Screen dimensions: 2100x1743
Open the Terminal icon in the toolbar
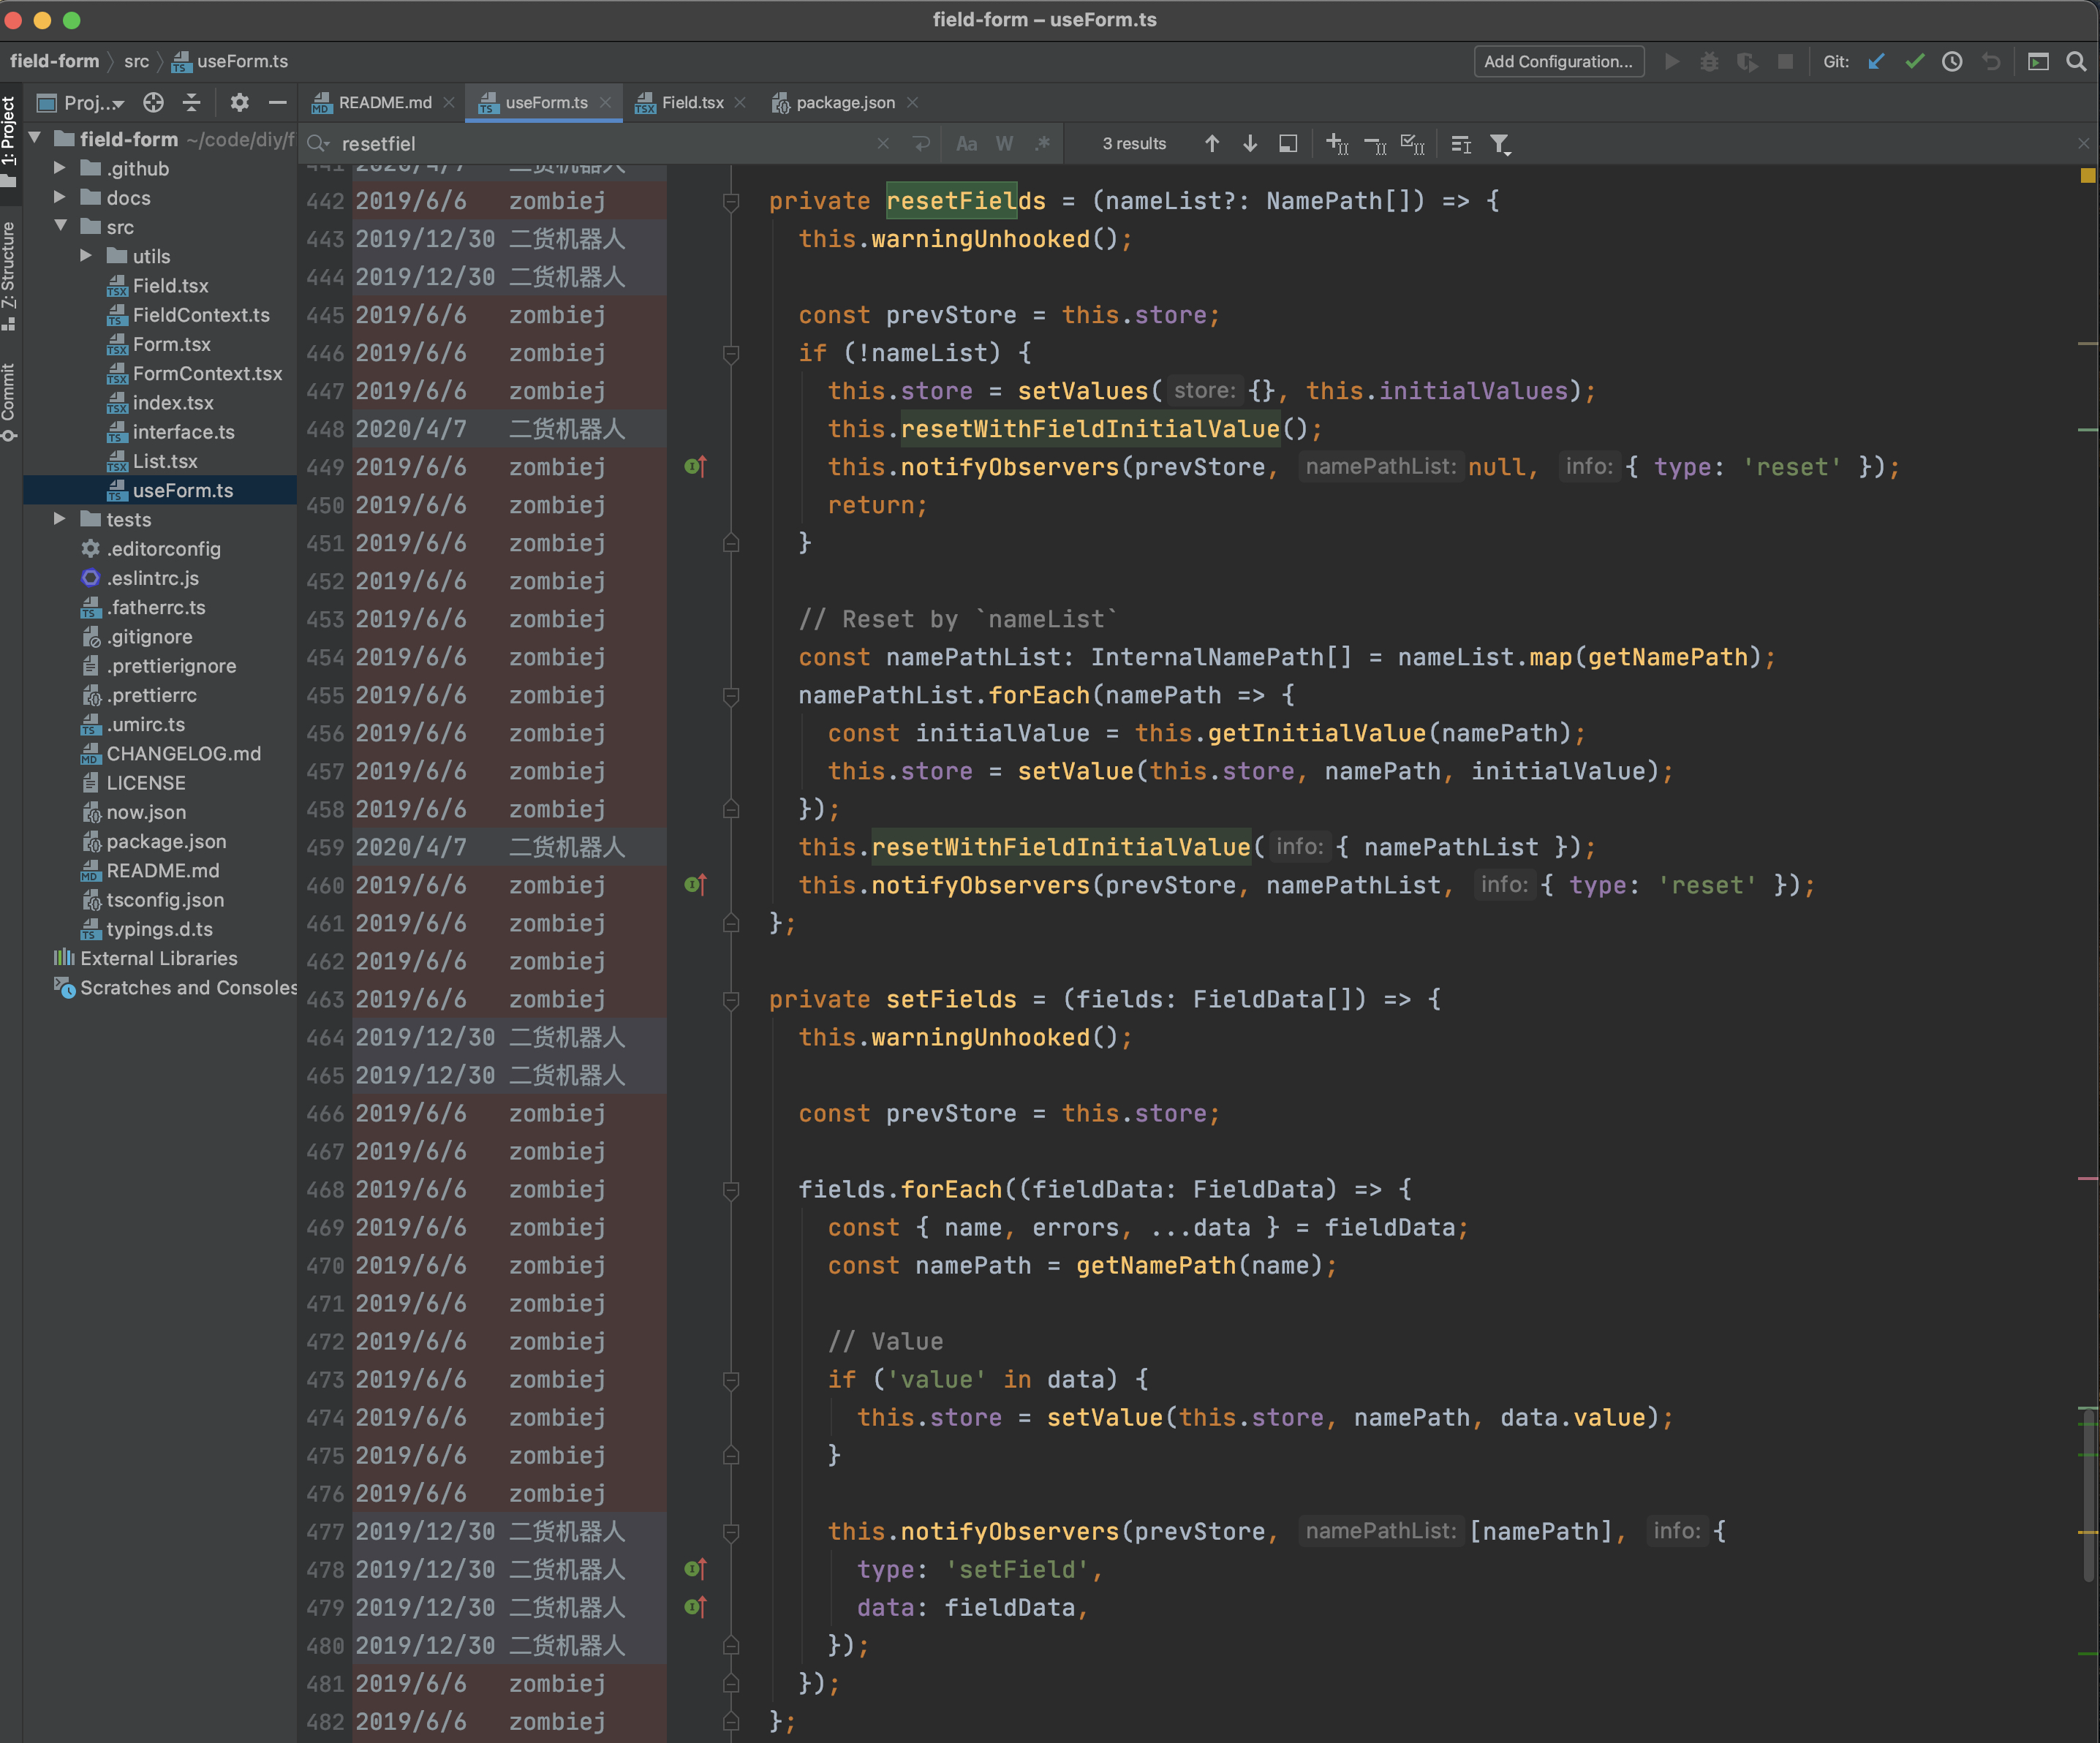[2037, 61]
